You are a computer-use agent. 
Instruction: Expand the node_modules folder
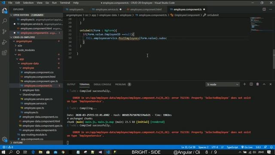tap(26, 50)
